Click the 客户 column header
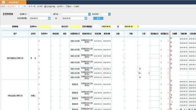This screenshot has height=110, width=196. tap(15, 34)
